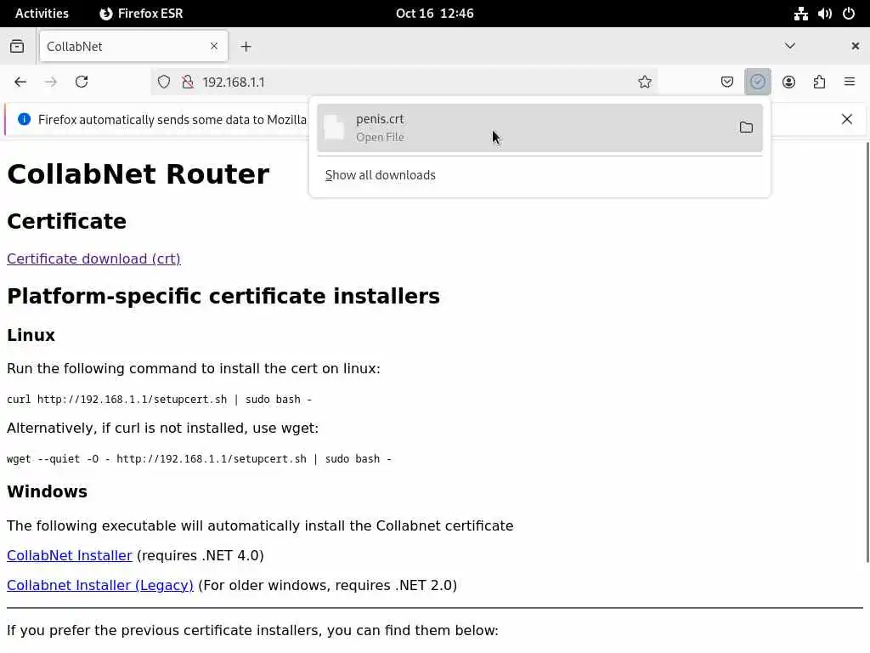
Task: Reload the page with the refresh icon
Action: (82, 82)
